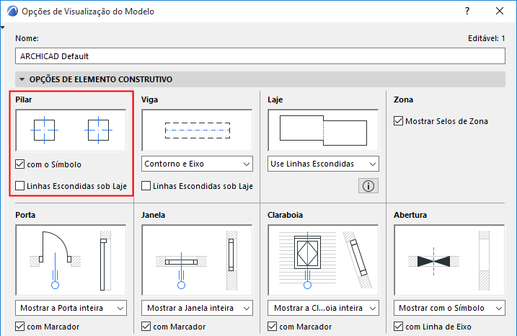Image resolution: width=517 pixels, height=336 pixels.
Task: Open the help question mark button
Action: coord(467,12)
